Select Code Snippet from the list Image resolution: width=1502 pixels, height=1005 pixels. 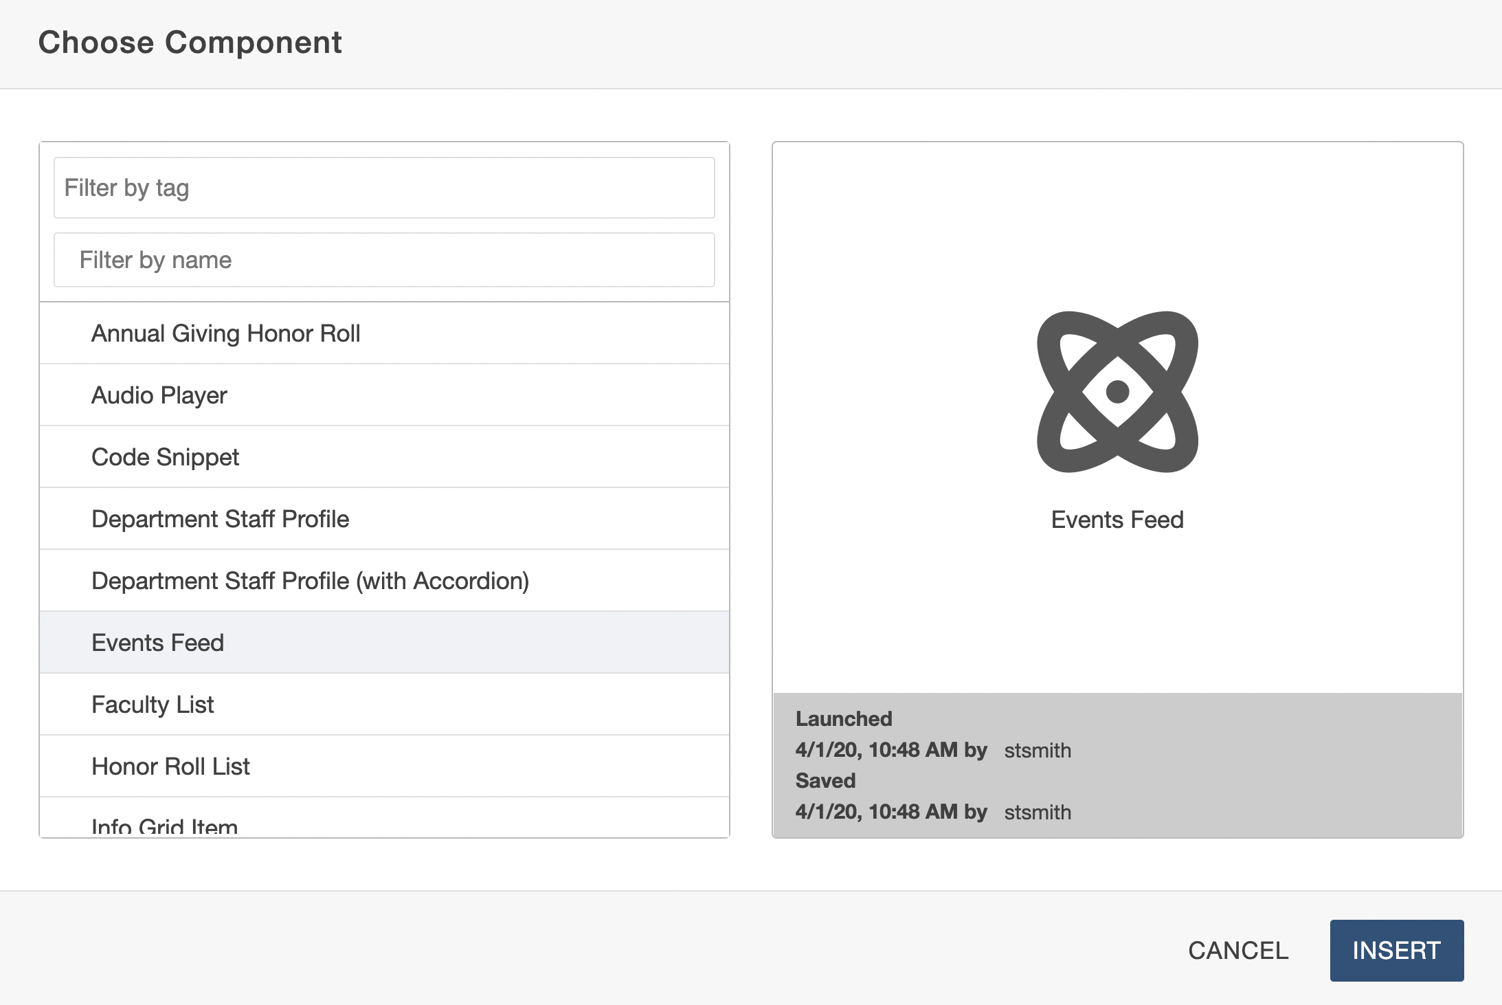pos(166,457)
